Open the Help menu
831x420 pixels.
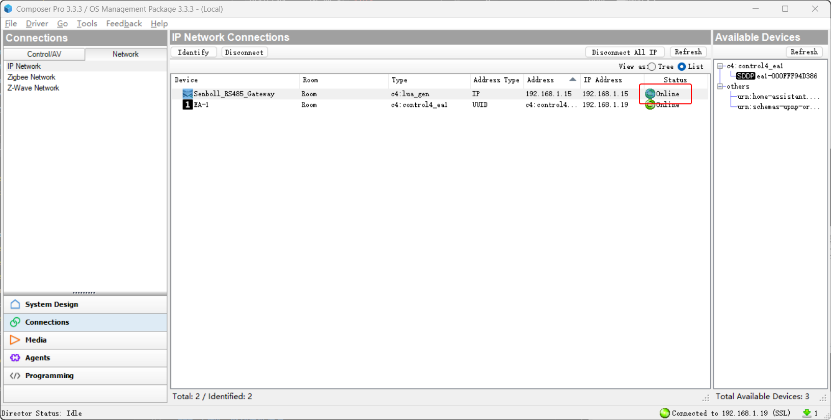[159, 23]
